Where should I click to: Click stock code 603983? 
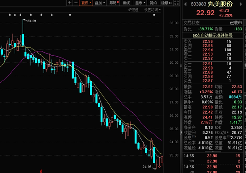198,4
